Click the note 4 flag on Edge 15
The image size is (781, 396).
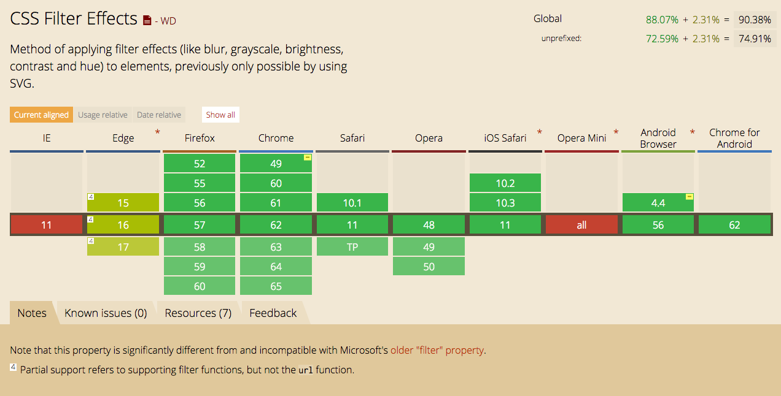90,197
